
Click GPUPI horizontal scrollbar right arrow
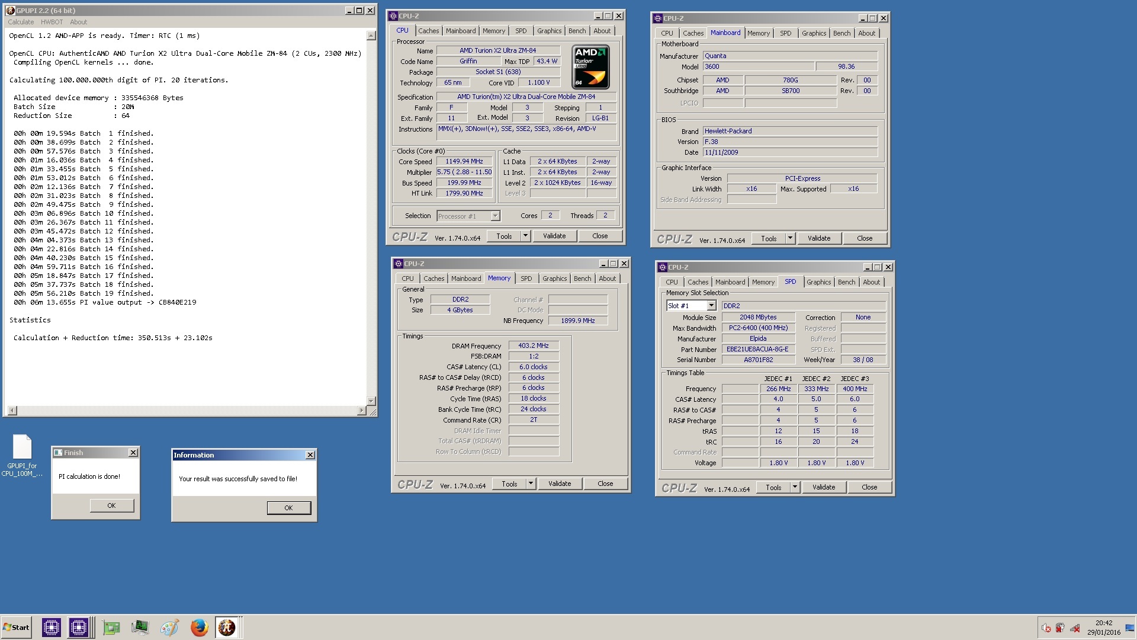[362, 411]
